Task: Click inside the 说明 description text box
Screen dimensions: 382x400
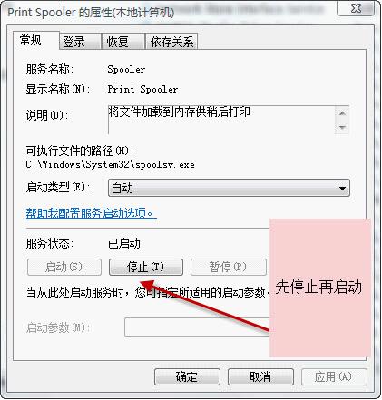Action: click(x=221, y=120)
